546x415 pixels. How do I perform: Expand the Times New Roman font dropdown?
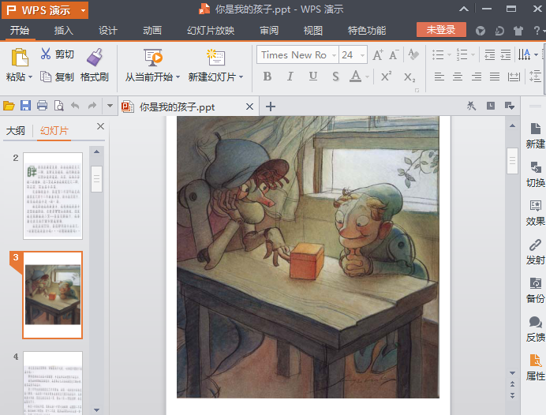pyautogui.click(x=334, y=55)
